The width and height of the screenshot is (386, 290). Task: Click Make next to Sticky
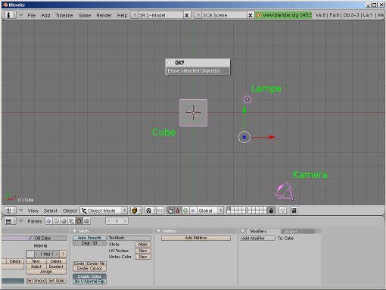[143, 245]
